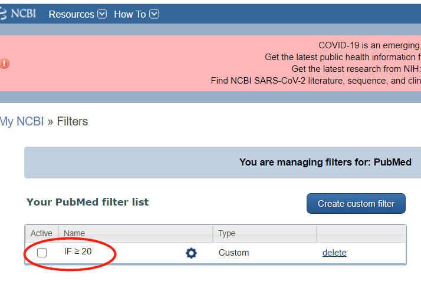
Task: Click the COVID-19 alert warning icon
Action: [x=5, y=64]
